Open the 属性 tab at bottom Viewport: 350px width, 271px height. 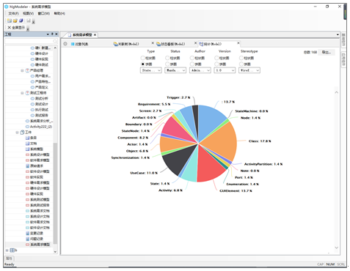pos(10,259)
